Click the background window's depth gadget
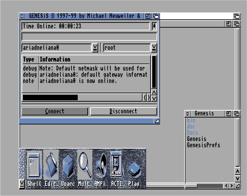This screenshot has width=247, height=196. (x=237, y=24)
